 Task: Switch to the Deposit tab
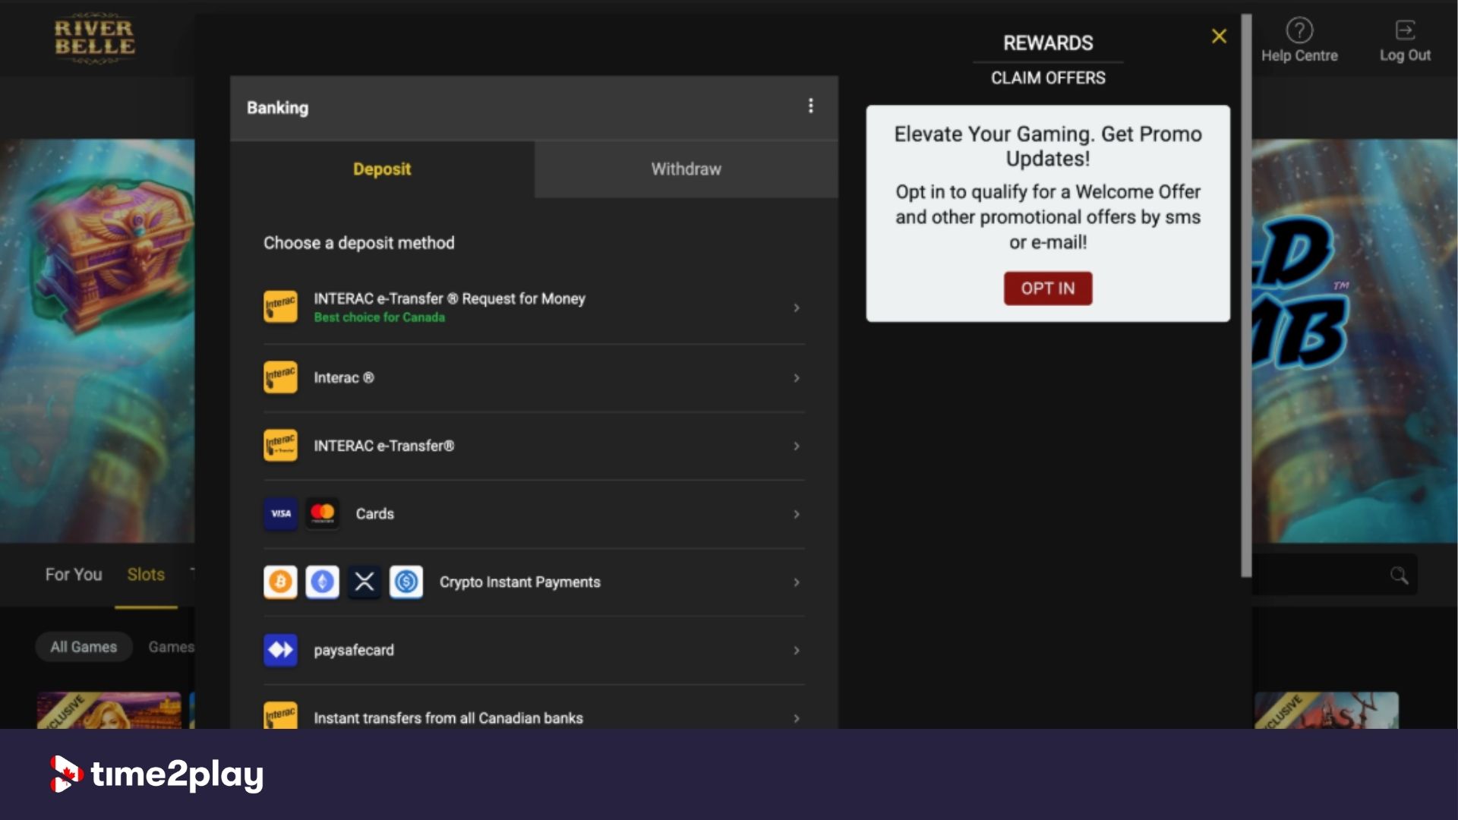(382, 169)
